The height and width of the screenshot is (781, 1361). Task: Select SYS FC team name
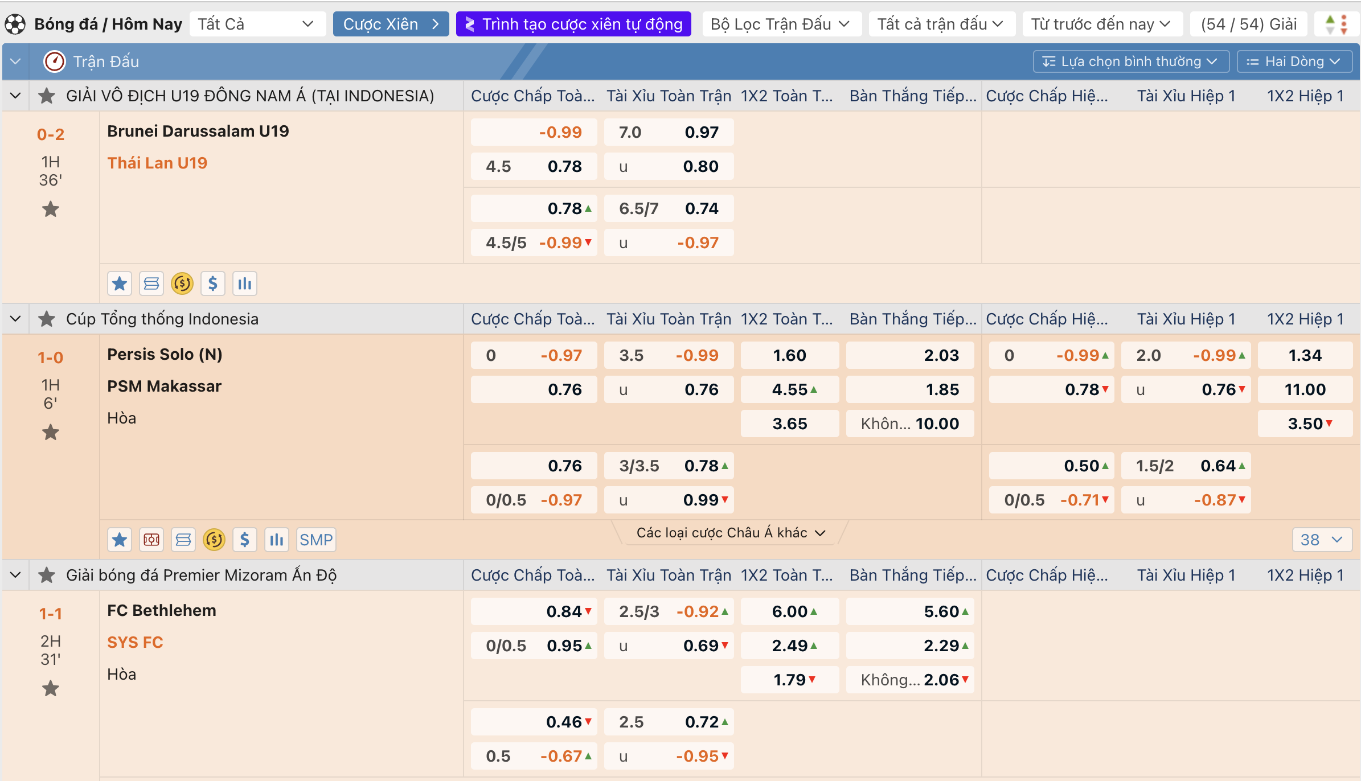click(x=135, y=642)
